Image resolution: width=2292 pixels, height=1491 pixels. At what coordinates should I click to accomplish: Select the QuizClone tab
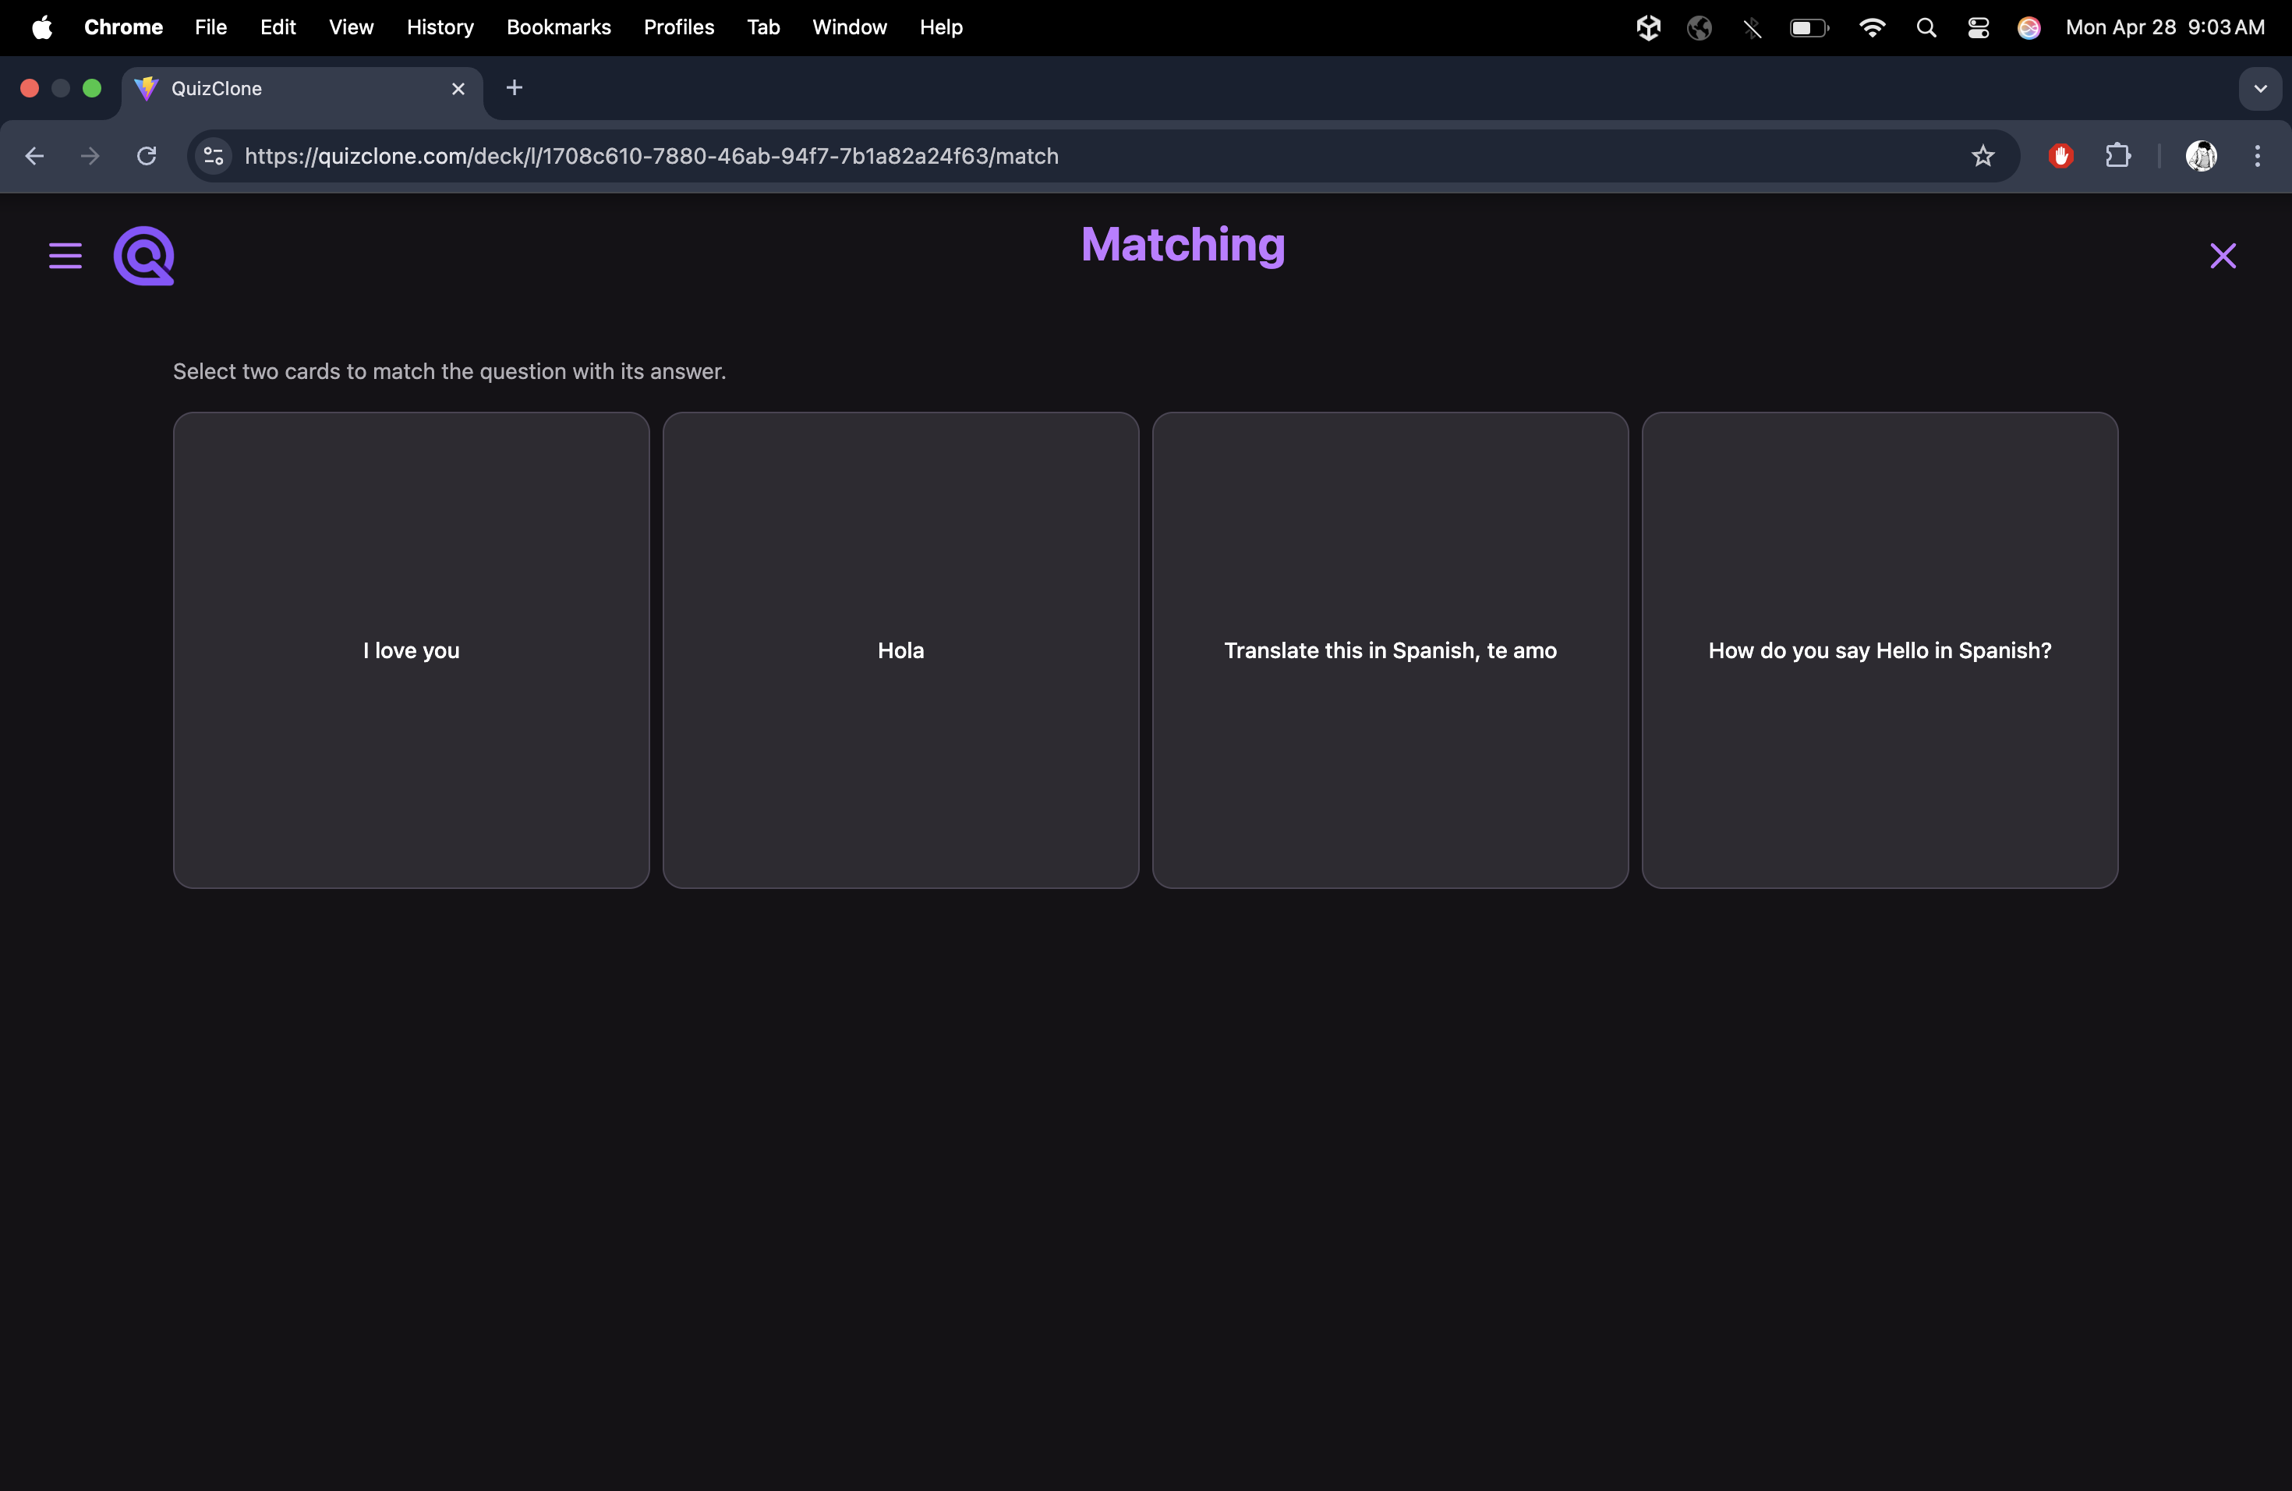pos(302,89)
